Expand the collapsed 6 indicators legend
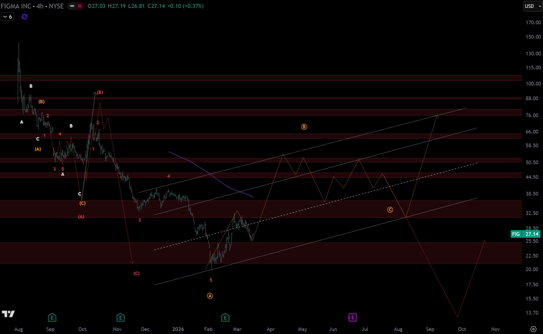 click(x=7, y=17)
